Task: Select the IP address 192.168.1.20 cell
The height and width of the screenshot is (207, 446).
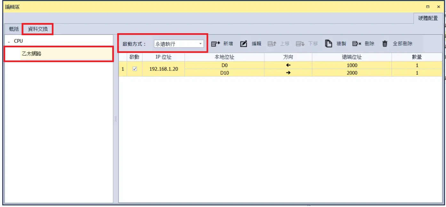Action: [x=163, y=69]
